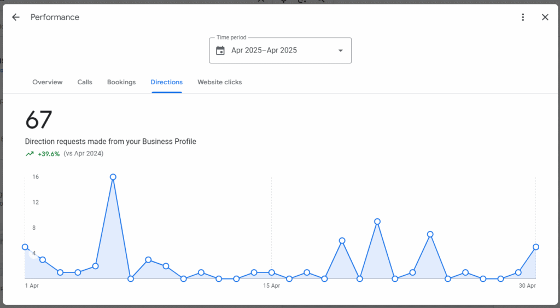
Task: Click the back arrow next to Performance
Action: click(x=16, y=17)
